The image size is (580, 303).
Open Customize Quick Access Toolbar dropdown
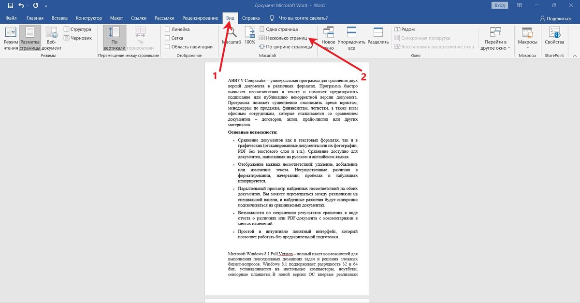click(45, 5)
